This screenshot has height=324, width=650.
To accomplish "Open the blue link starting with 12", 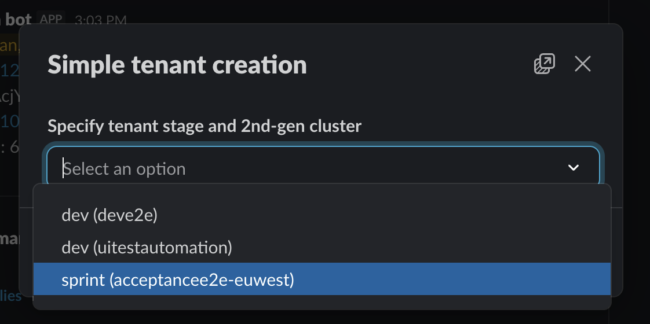I will (x=10, y=71).
